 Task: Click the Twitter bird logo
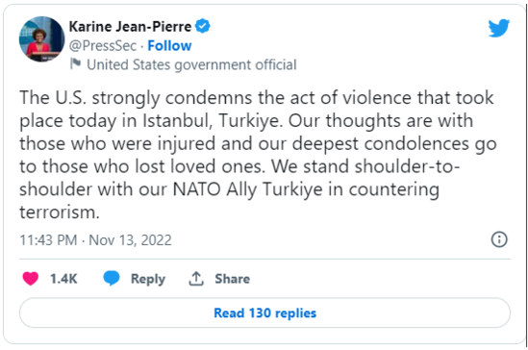(x=499, y=28)
